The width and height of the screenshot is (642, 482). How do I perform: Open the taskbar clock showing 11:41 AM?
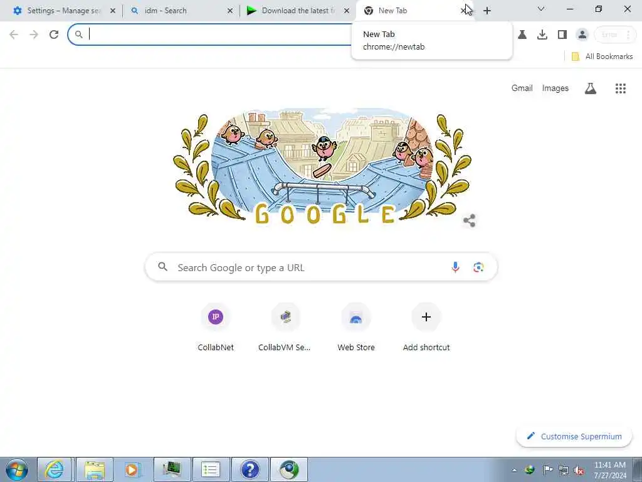point(610,470)
